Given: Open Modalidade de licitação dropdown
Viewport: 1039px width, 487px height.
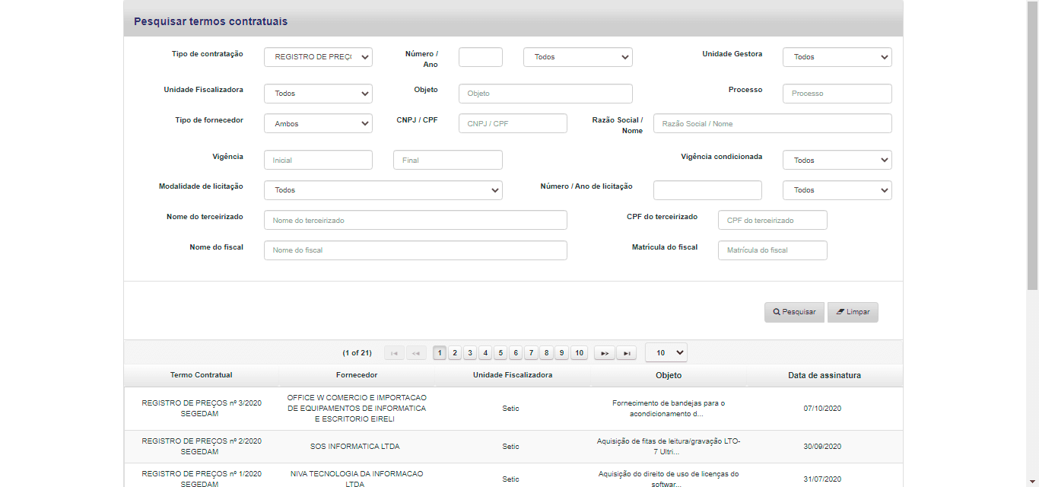Looking at the screenshot, I should pos(383,190).
